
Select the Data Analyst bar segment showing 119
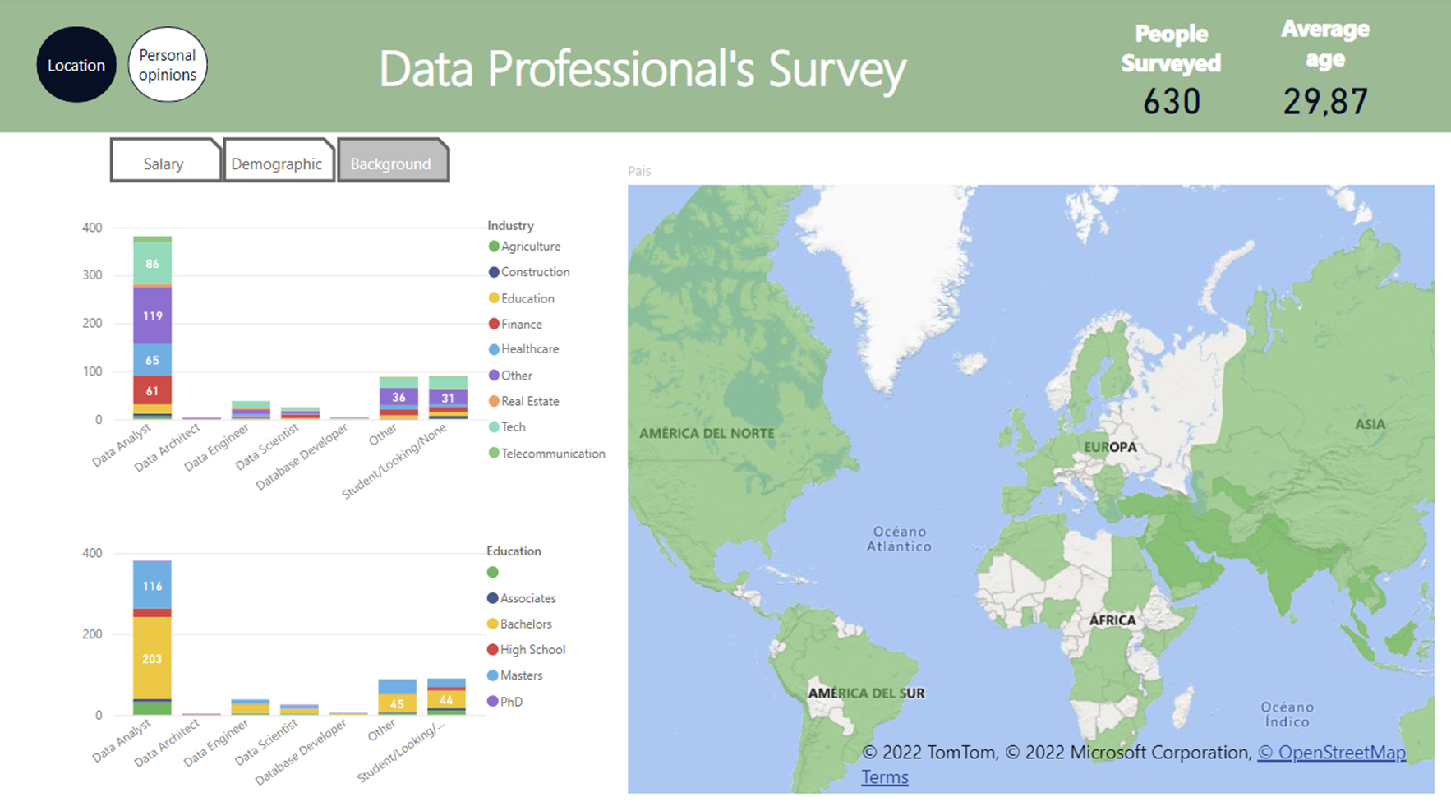pos(152,315)
